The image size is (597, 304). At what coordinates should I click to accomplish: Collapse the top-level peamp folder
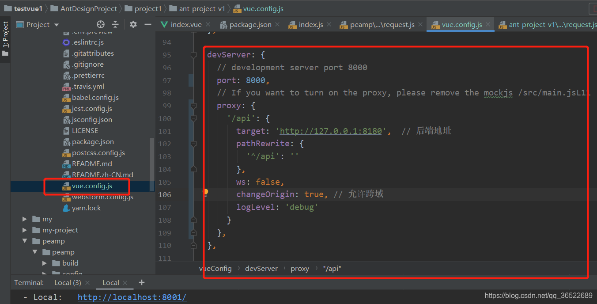[x=25, y=241]
